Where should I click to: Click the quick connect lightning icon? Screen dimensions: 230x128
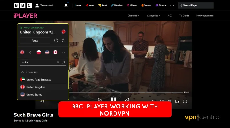pos(30,52)
